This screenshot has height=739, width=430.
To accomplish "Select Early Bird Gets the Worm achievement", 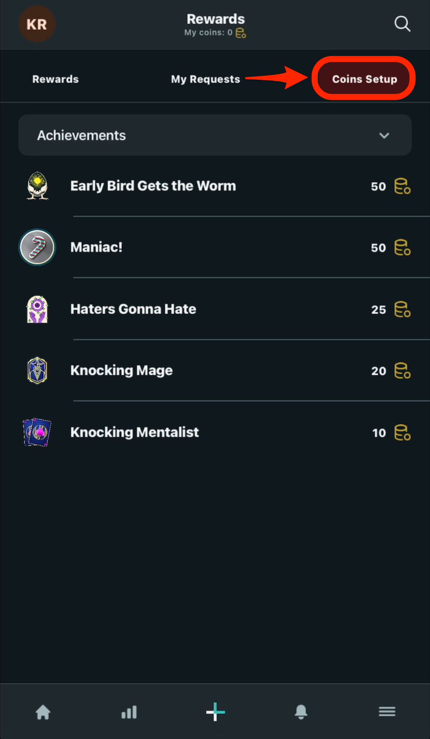I will pyautogui.click(x=153, y=186).
